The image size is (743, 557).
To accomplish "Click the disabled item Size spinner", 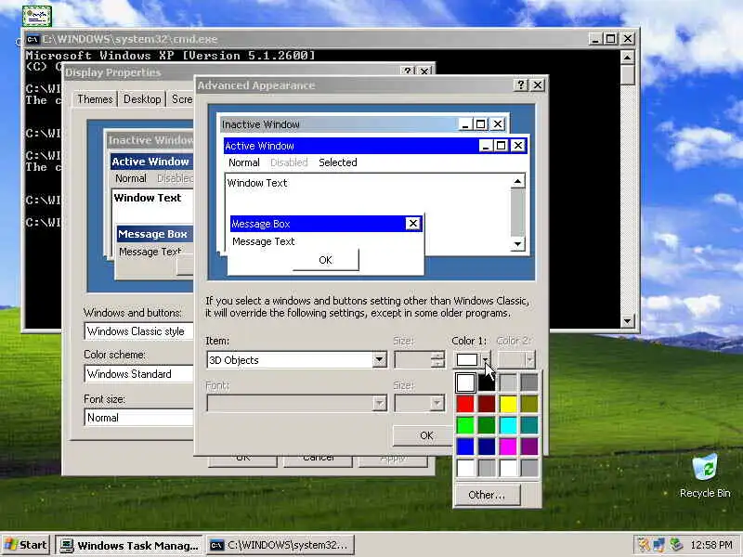I will pyautogui.click(x=419, y=360).
